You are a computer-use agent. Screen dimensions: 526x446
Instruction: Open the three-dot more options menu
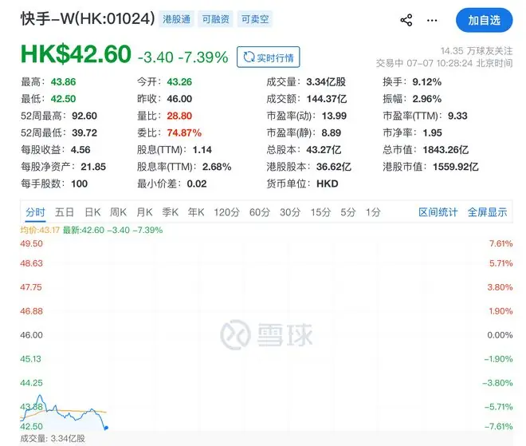pos(432,21)
